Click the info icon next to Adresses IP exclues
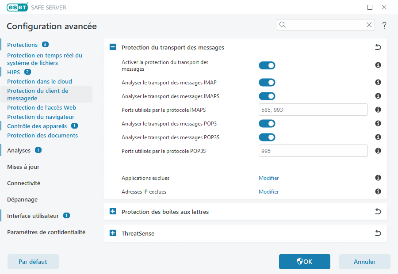The image size is (398, 274). 378,191
